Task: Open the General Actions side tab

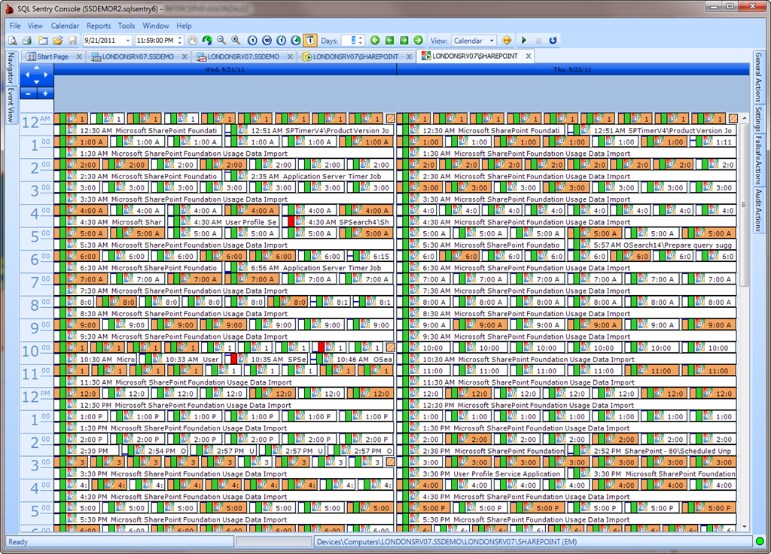Action: pos(758,78)
